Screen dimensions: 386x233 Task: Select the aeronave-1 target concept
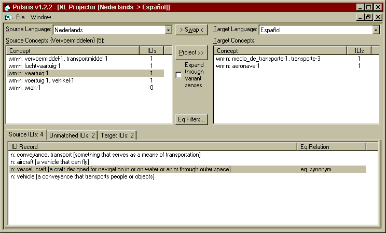coord(238,66)
